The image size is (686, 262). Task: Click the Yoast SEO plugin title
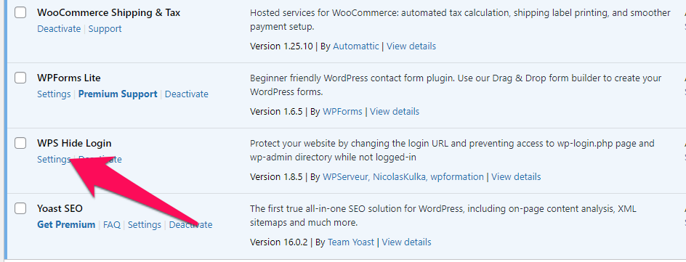tap(60, 208)
